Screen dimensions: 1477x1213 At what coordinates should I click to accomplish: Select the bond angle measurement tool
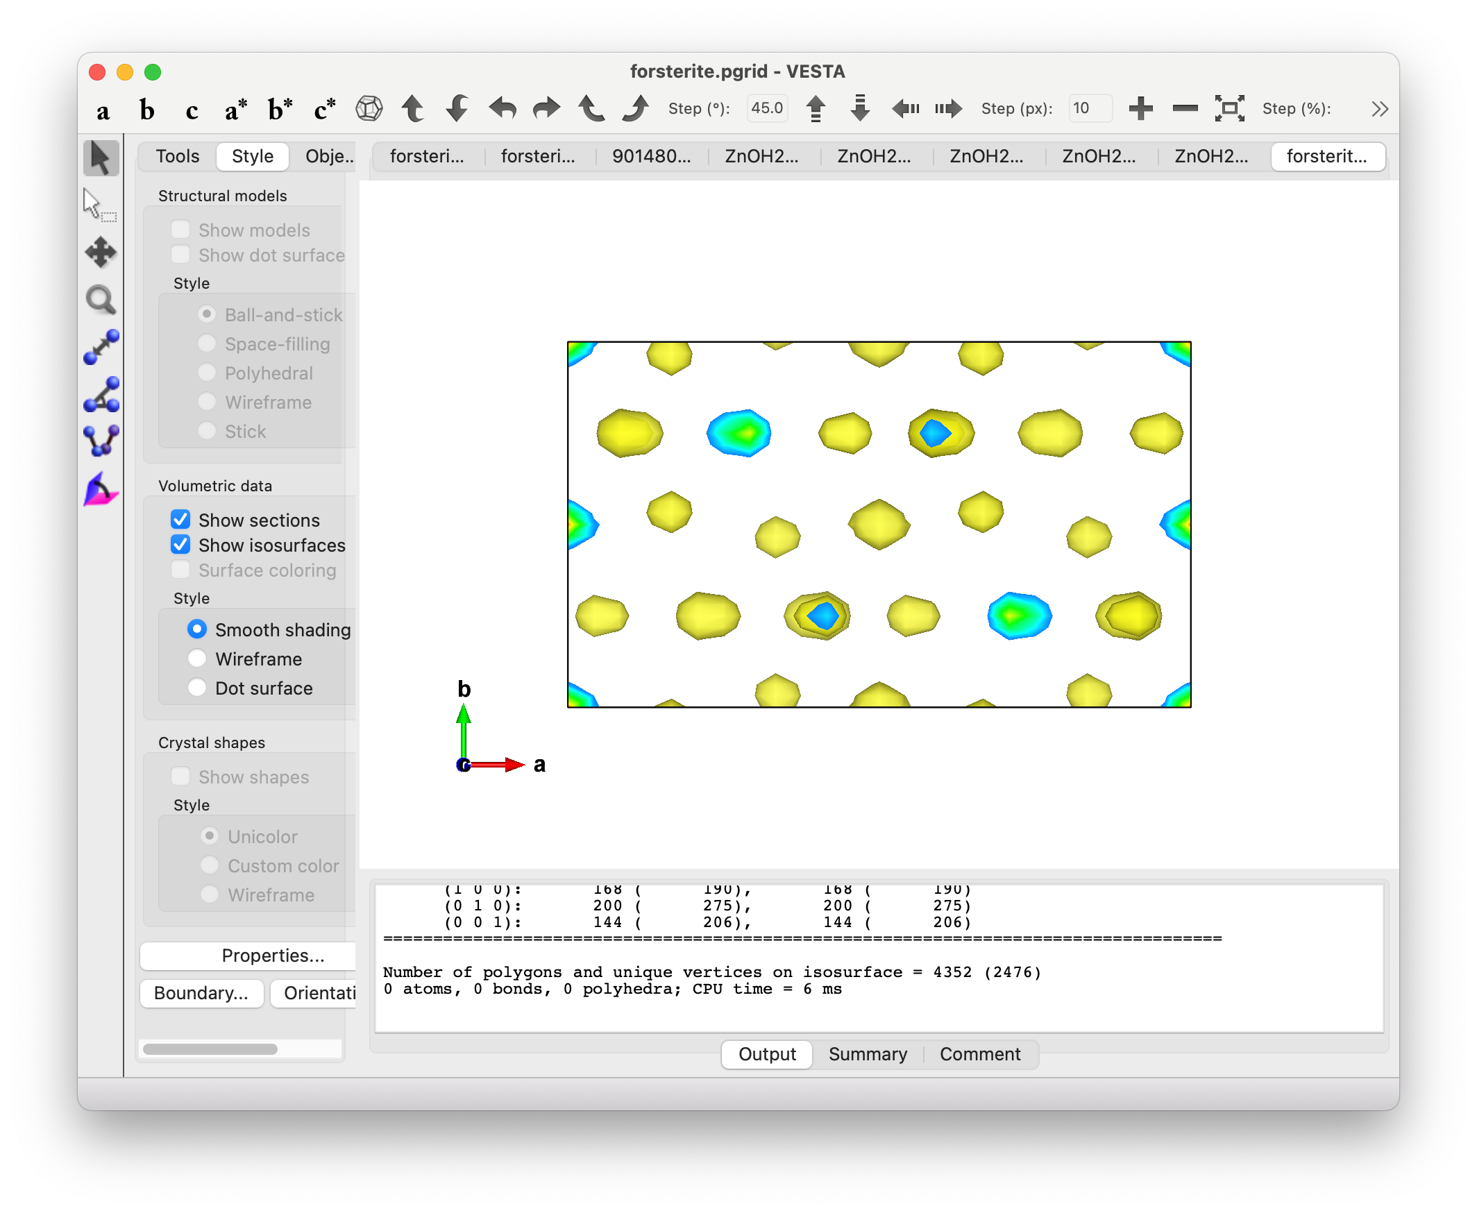(101, 395)
